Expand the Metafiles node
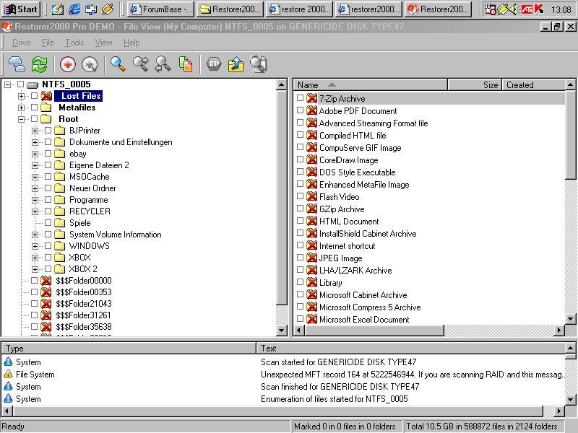Viewport: 578px width, 433px height. [22, 108]
